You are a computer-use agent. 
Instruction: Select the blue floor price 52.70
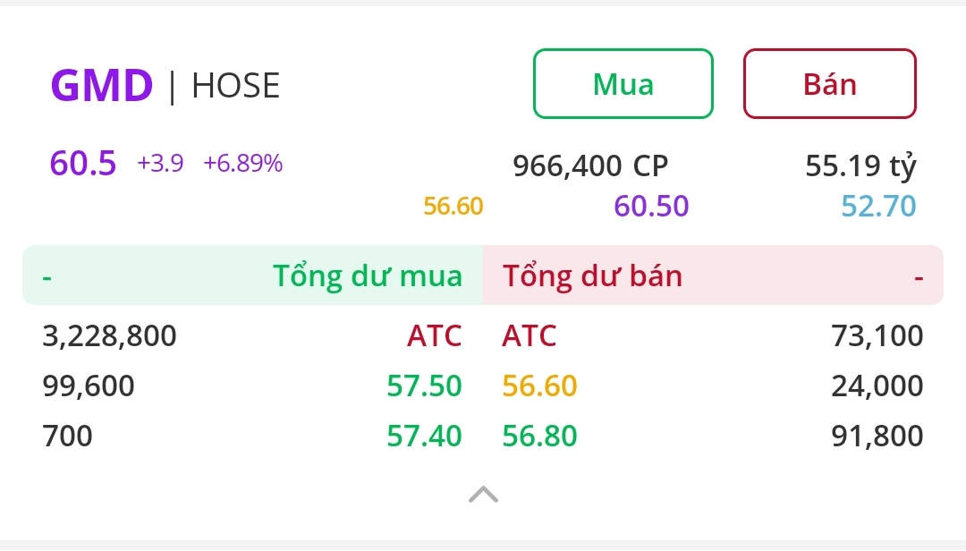(x=878, y=207)
